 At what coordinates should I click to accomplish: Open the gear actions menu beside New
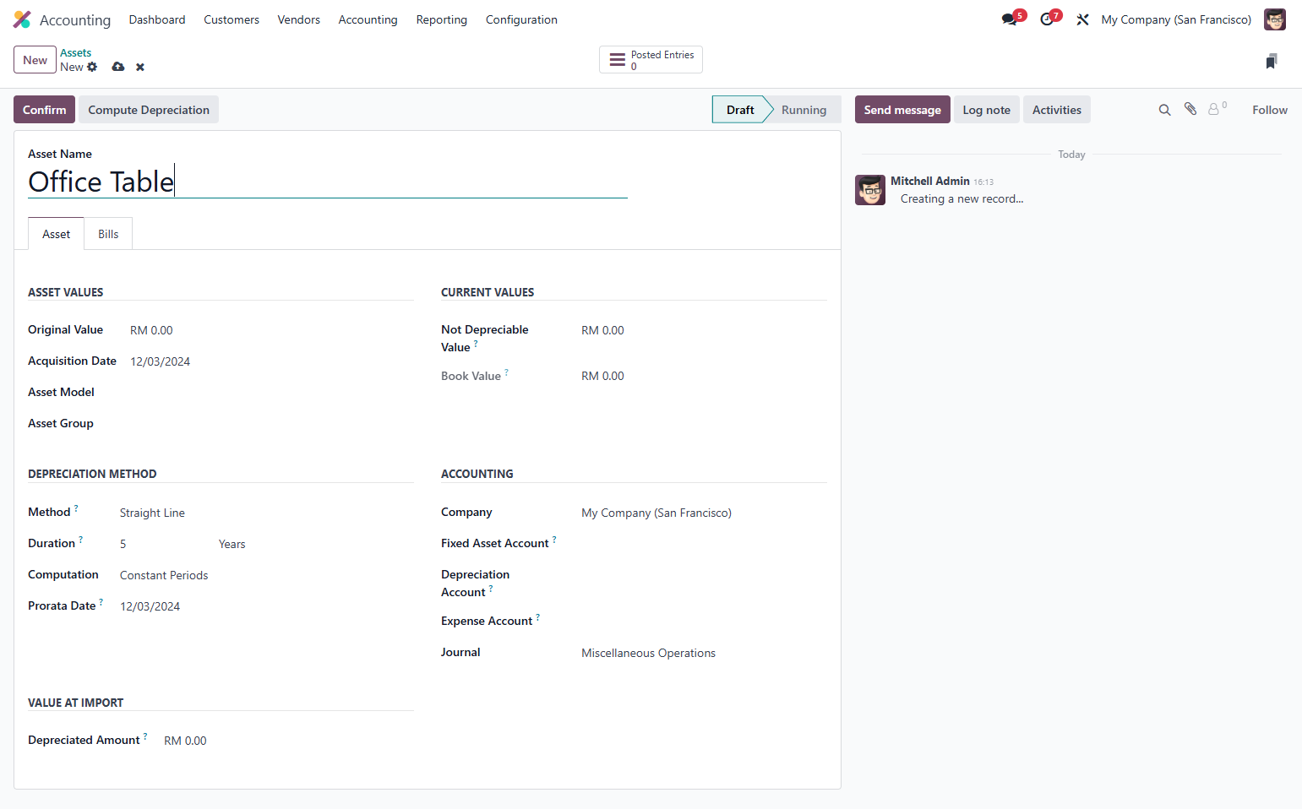point(92,67)
